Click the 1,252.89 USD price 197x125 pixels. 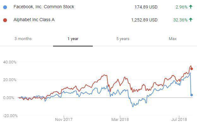[x=144, y=20]
